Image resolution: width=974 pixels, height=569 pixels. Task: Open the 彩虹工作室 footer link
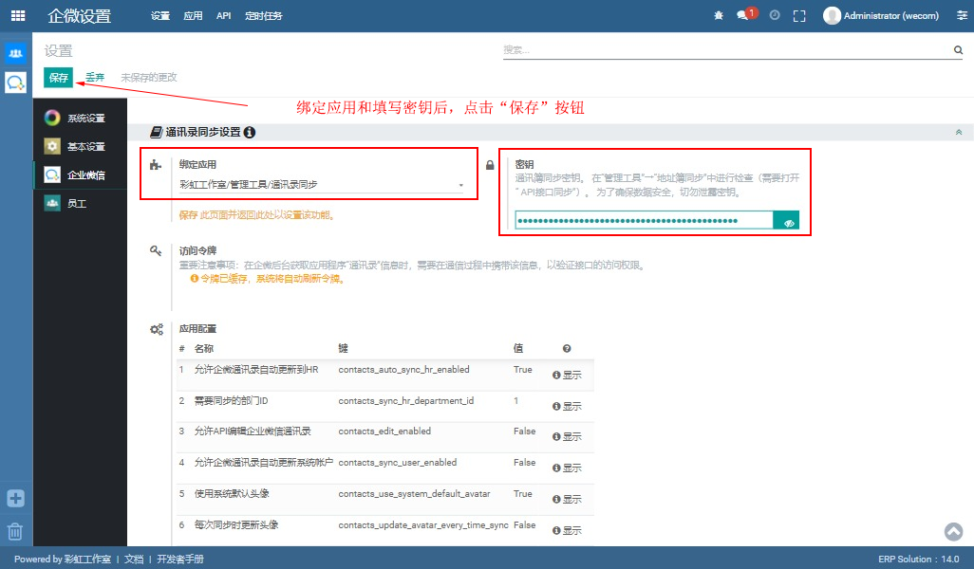point(87,560)
